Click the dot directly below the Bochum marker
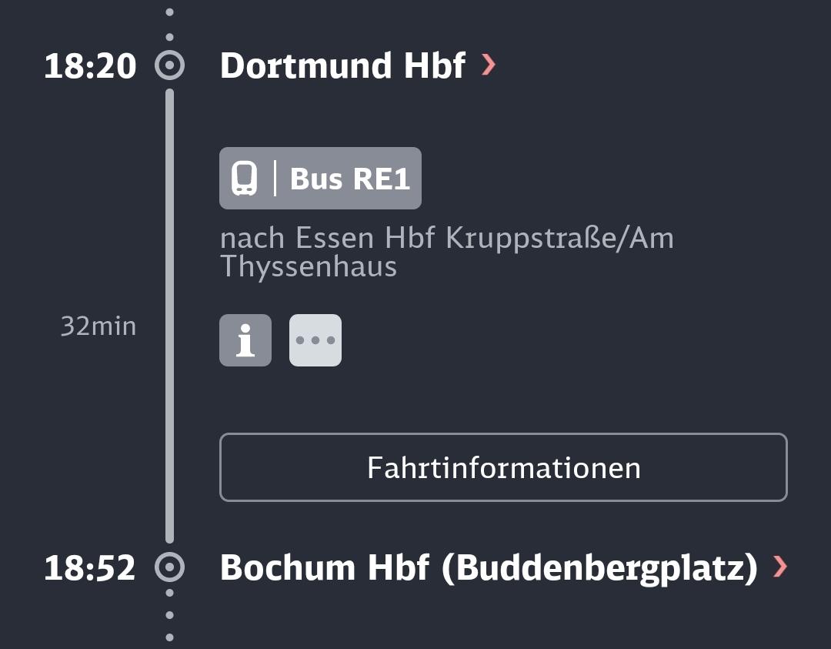Viewport: 831px width, 649px height. tap(169, 593)
